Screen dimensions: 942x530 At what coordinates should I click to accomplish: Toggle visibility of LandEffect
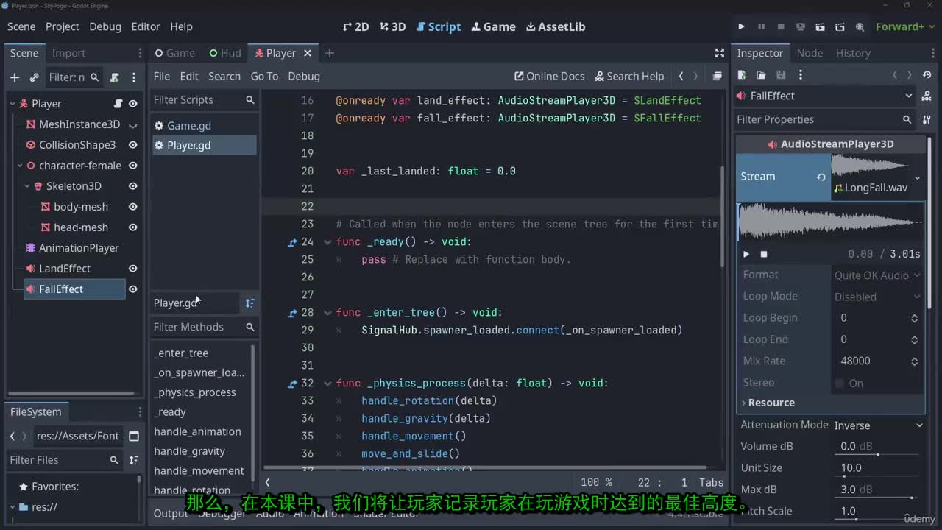(x=133, y=269)
